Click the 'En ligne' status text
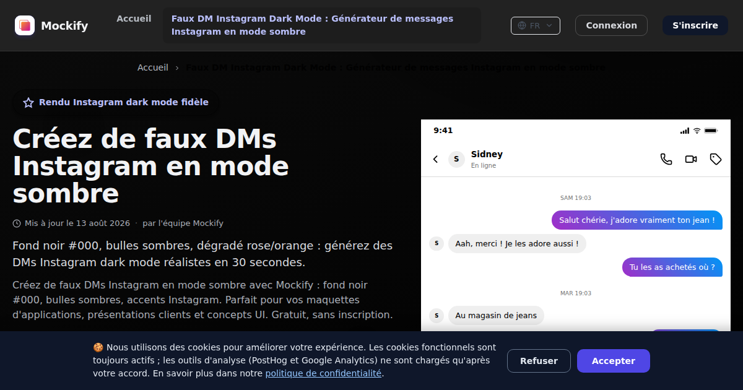The height and width of the screenshot is (390, 743). (x=484, y=166)
